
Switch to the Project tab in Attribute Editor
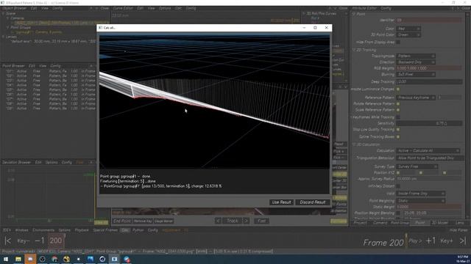point(360,223)
